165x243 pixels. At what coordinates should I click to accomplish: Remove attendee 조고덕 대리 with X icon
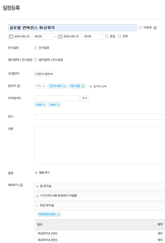click(64, 86)
